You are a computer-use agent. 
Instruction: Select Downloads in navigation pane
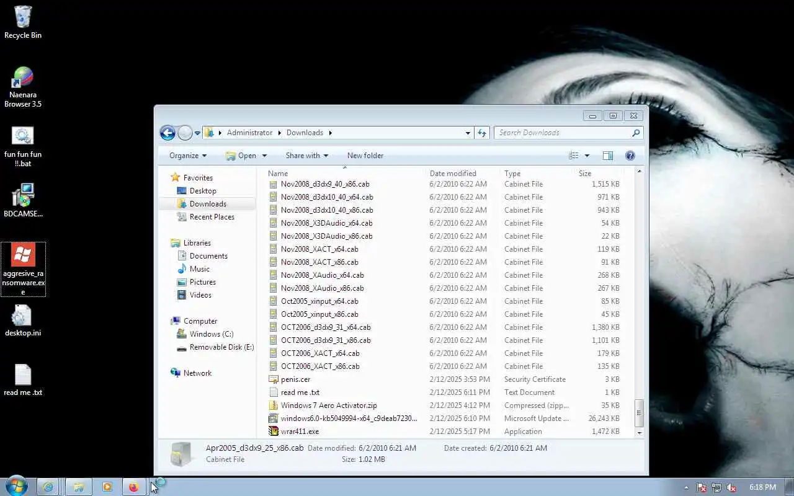pyautogui.click(x=208, y=204)
